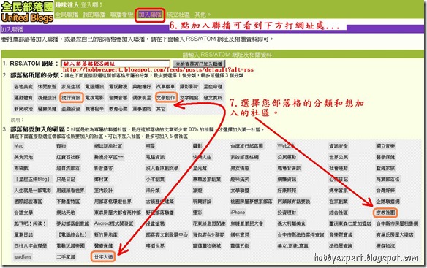Select the 星座命理 category tag
The height and width of the screenshot is (268, 427).
tap(213, 87)
